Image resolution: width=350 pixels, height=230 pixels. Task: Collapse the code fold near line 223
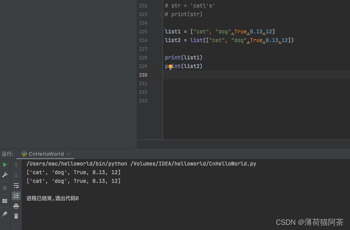click(x=163, y=13)
